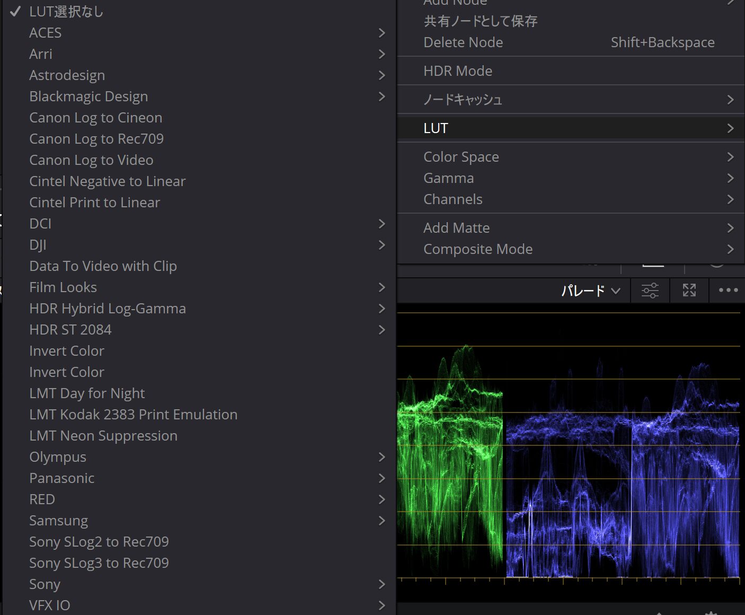The height and width of the screenshot is (615, 745).
Task: Choose Cintel Print to Linear LUT
Action: click(x=199, y=203)
